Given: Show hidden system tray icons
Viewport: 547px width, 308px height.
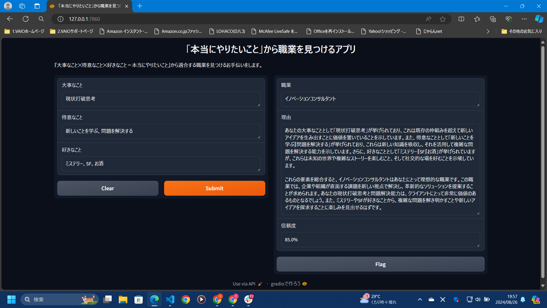Looking at the screenshot, I should (x=420, y=299).
